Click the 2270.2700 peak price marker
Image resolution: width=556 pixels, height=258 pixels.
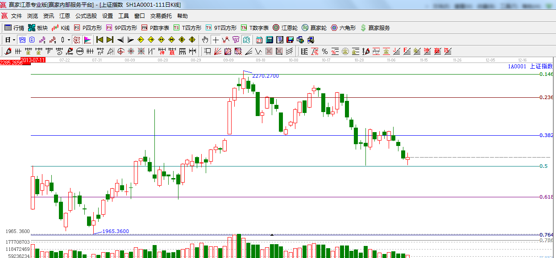pos(265,76)
